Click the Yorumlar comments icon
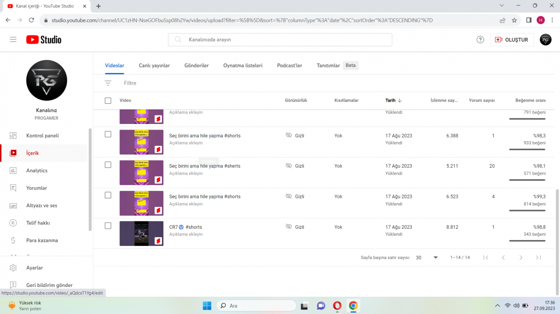The height and width of the screenshot is (314, 560). pyautogui.click(x=13, y=188)
